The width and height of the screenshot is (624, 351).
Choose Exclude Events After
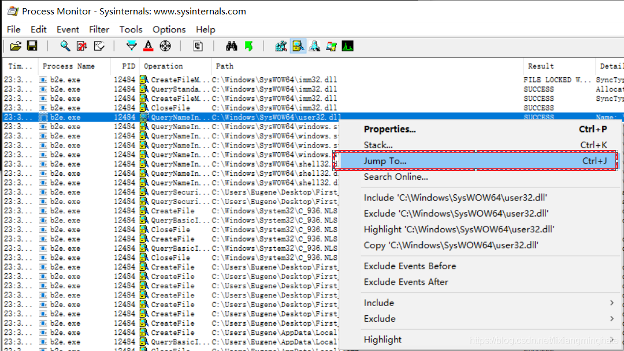coord(480,281)
